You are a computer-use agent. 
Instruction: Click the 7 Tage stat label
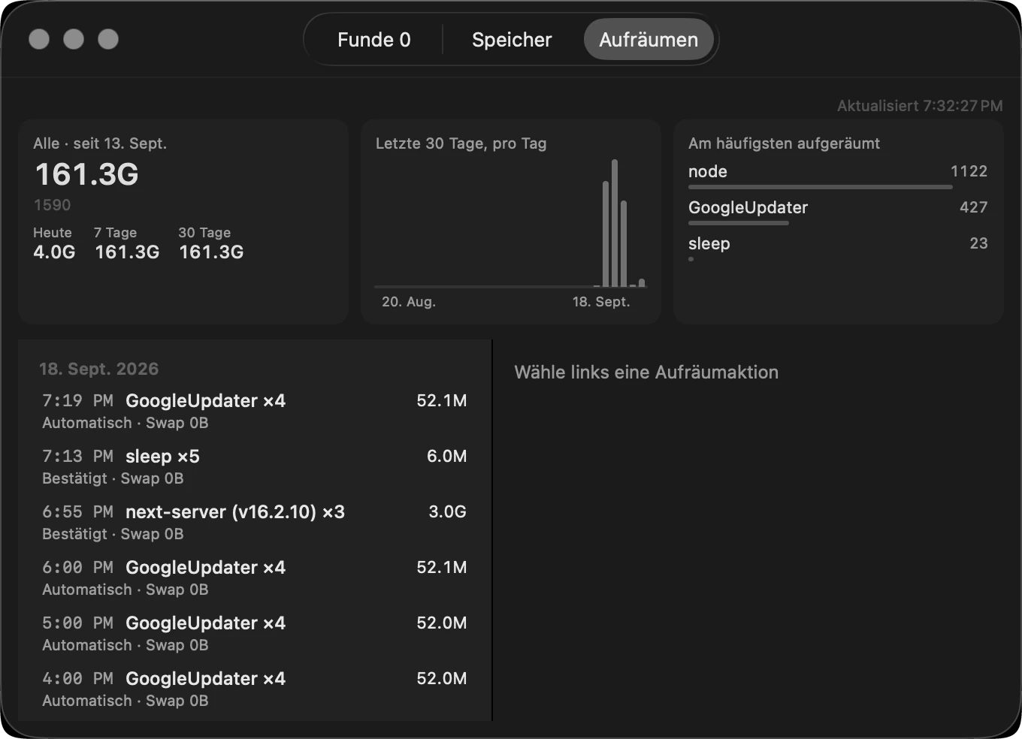115,233
